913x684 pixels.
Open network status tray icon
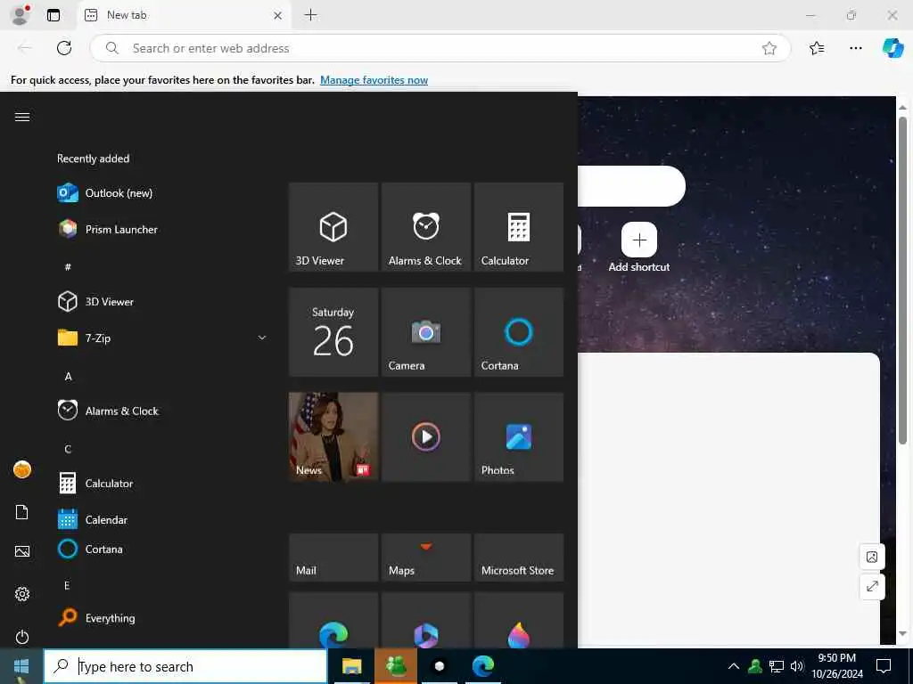(x=777, y=666)
